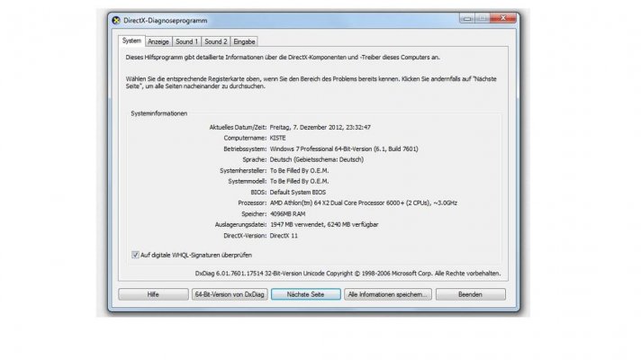Image resolution: width=641 pixels, height=360 pixels.
Task: Click the Beenden button
Action: click(470, 294)
